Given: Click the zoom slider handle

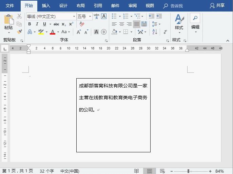Looking at the screenshot, I should tap(188, 171).
